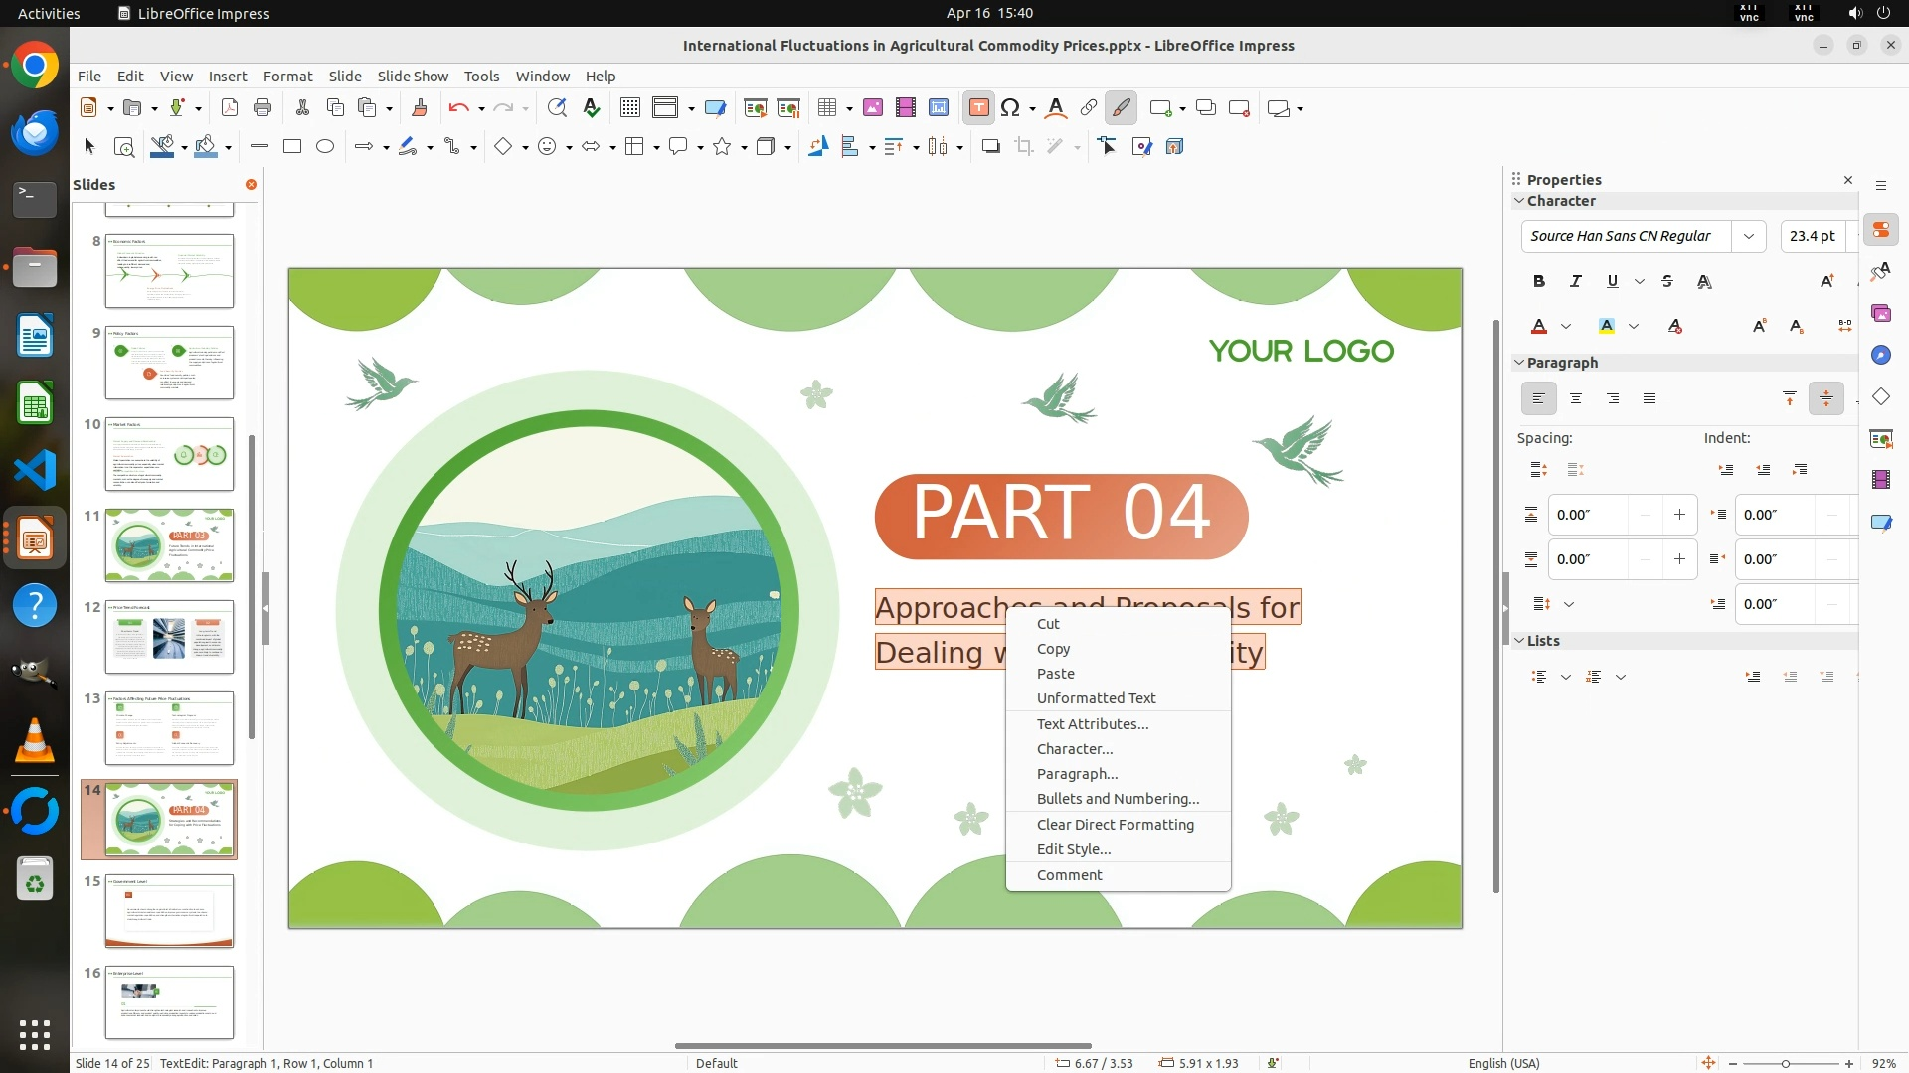
Task: Expand the underline style dropdown arrow
Action: pyautogui.click(x=1640, y=282)
